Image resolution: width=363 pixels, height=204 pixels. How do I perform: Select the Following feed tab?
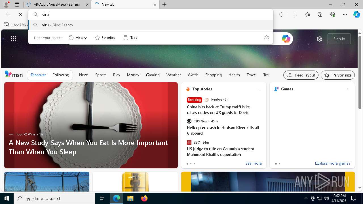(x=61, y=75)
